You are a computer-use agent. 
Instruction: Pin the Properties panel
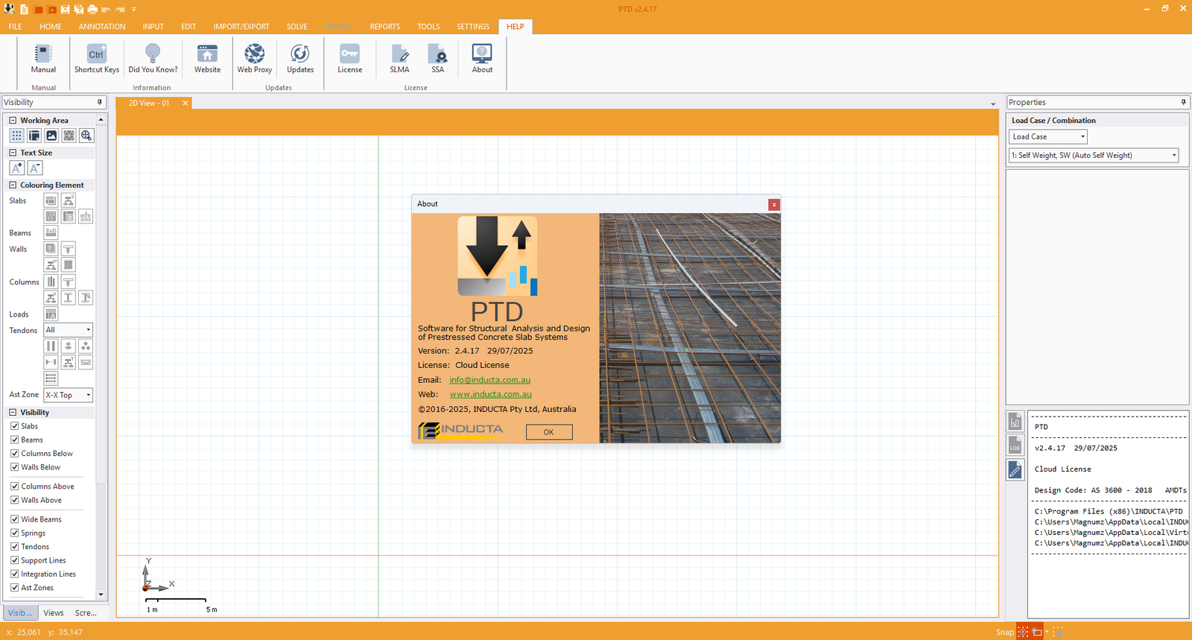pyautogui.click(x=1183, y=102)
